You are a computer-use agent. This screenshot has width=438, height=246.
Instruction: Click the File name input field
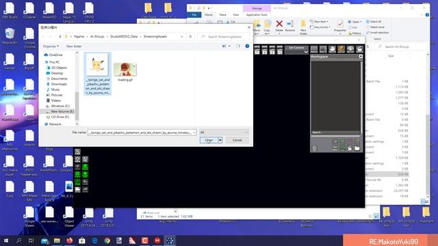click(142, 133)
